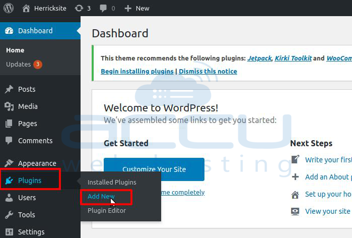Click the Tools wrench icon
The height and width of the screenshot is (238, 352).
pos(9,215)
